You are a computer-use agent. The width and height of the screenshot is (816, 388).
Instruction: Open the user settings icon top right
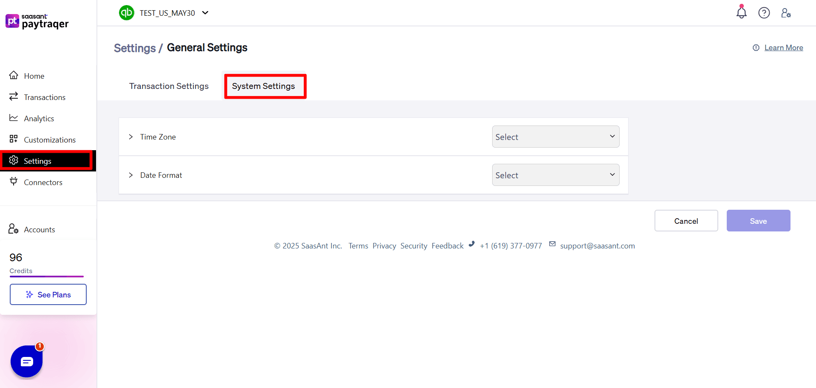[786, 13]
